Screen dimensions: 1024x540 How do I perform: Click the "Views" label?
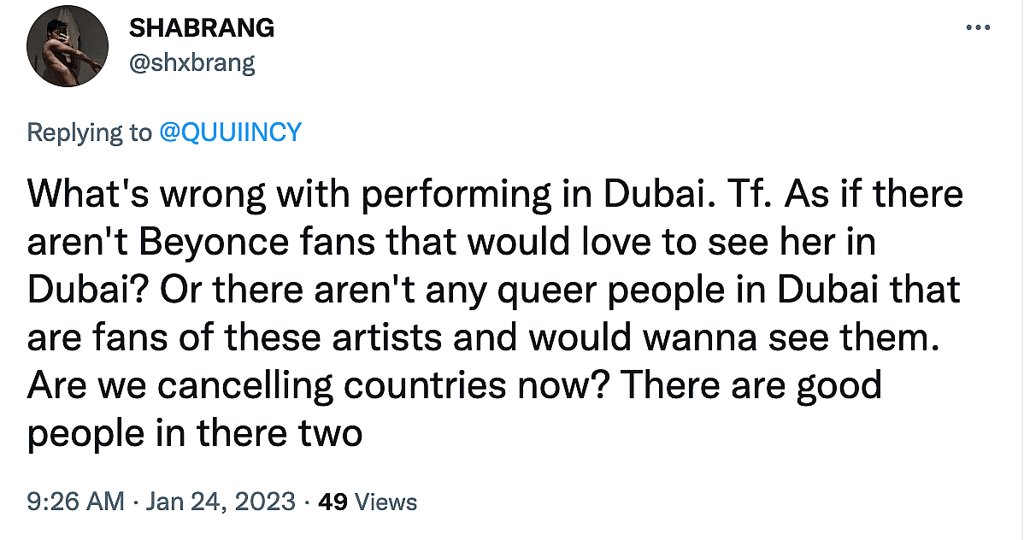tap(385, 502)
